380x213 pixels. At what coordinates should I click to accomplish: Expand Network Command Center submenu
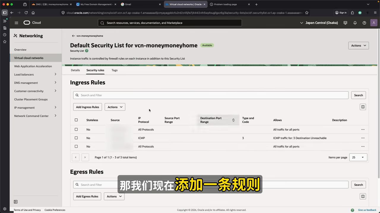(55, 116)
